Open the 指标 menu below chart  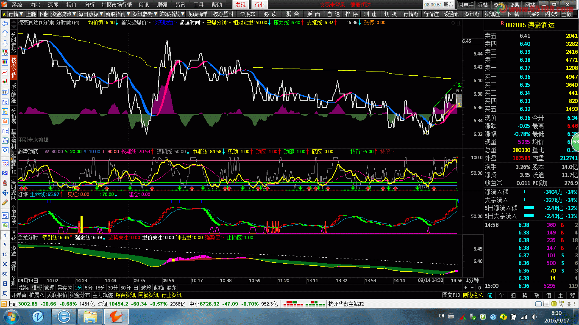(x=24, y=288)
